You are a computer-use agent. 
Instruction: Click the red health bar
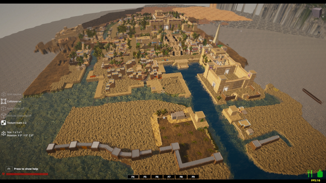click(x=27, y=174)
